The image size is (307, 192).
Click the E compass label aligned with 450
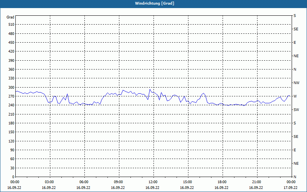point(295,43)
